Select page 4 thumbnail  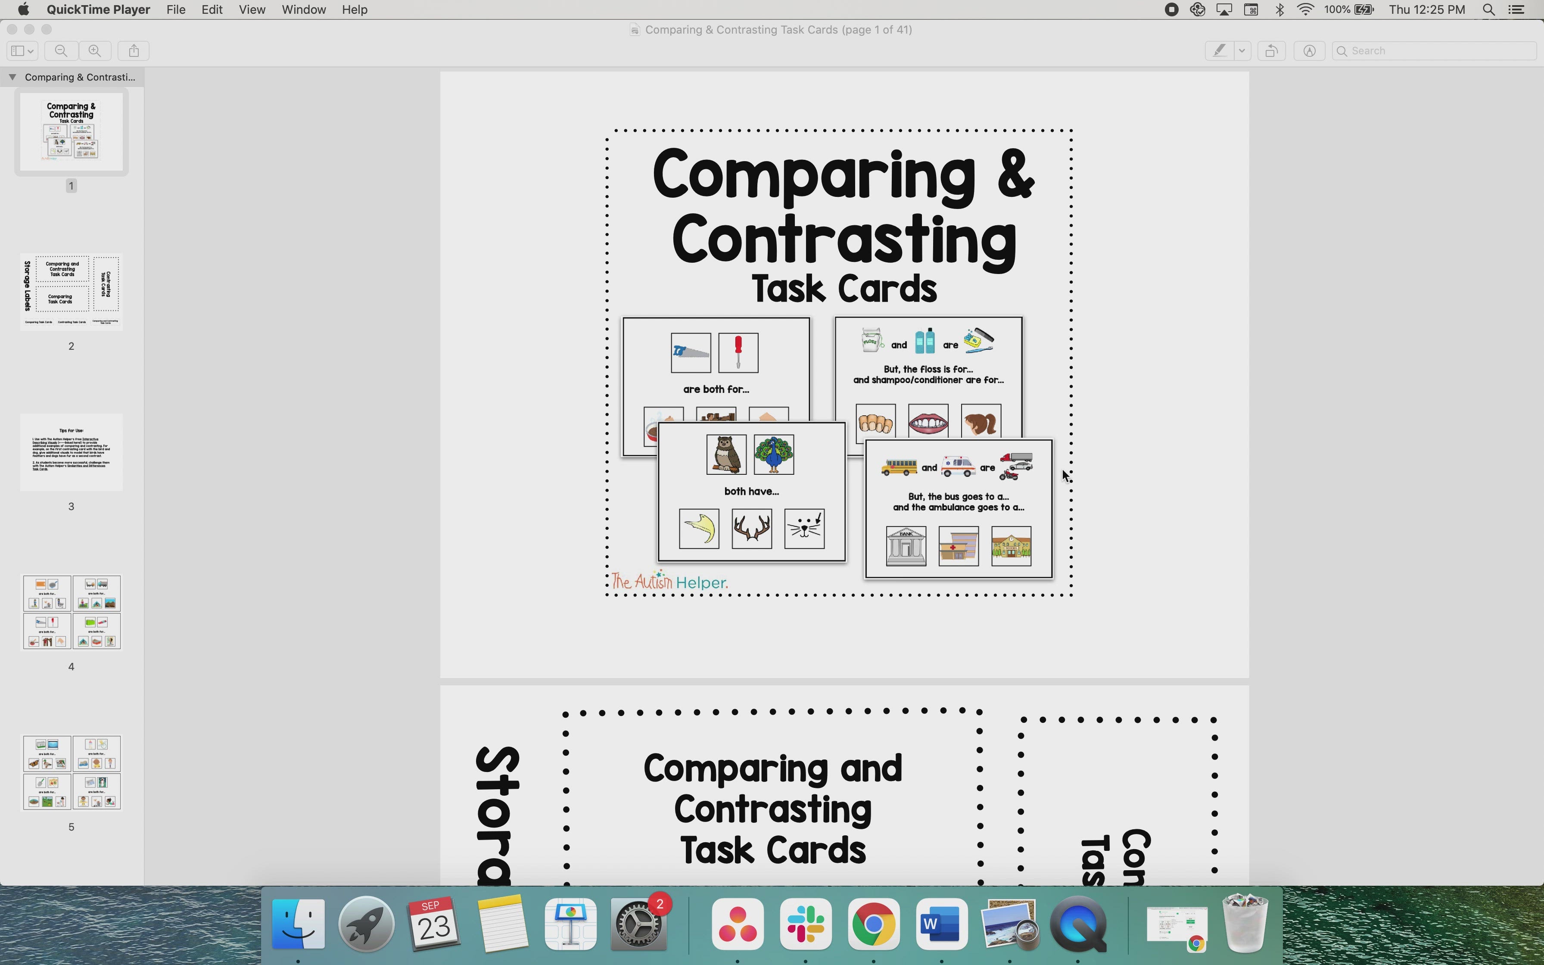(x=72, y=613)
